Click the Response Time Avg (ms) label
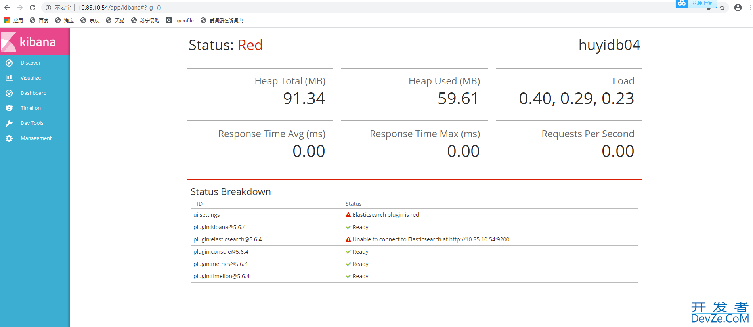Screen dimensions: 753x327 click(272, 134)
